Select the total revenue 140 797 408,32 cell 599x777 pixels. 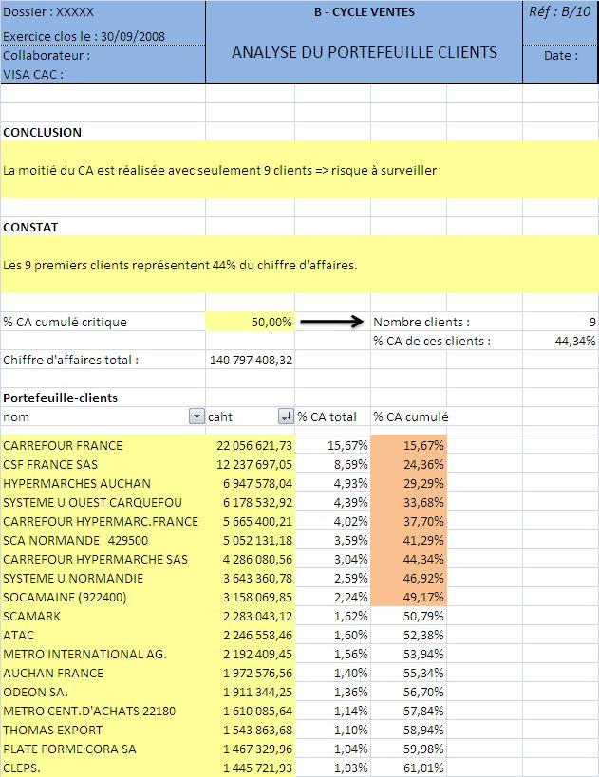(251, 361)
